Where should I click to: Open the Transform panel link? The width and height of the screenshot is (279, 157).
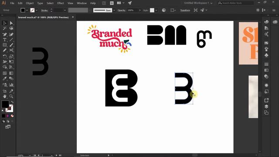tap(185, 10)
